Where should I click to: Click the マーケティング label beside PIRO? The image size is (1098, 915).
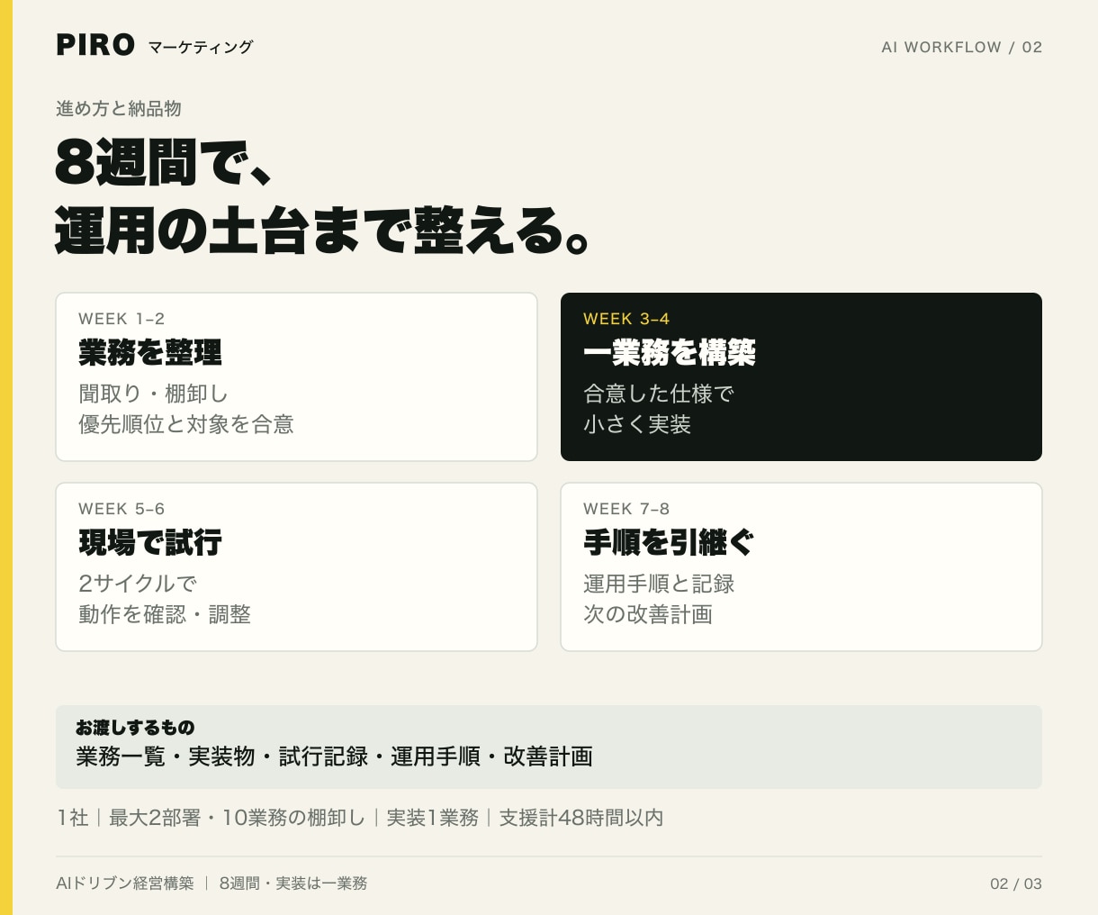point(201,47)
